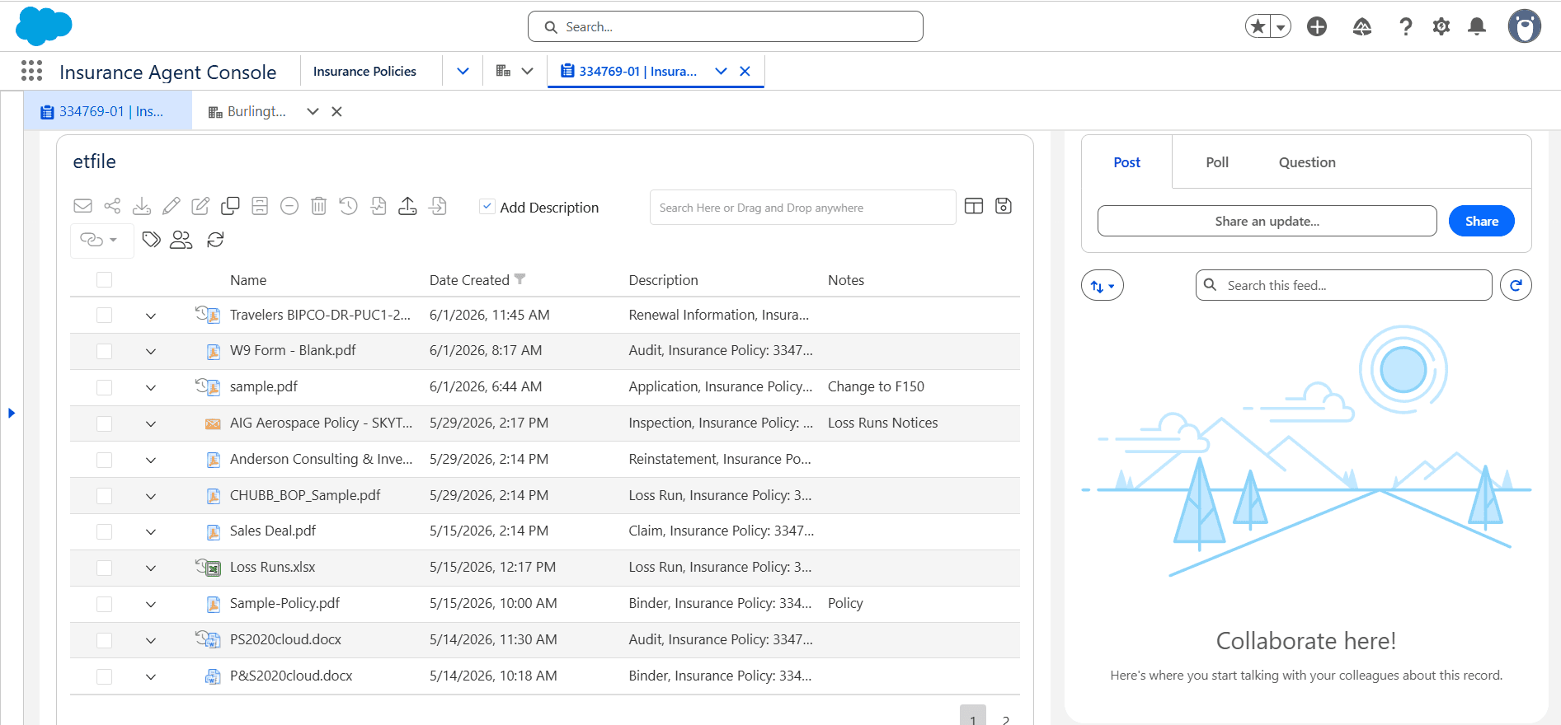Open Salesforce Help question mark
Screen dimensions: 1561x725
[x=1406, y=26]
